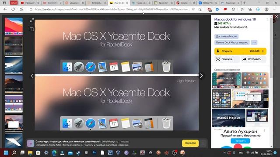Open the 0031477.ru source link

[x=224, y=23]
